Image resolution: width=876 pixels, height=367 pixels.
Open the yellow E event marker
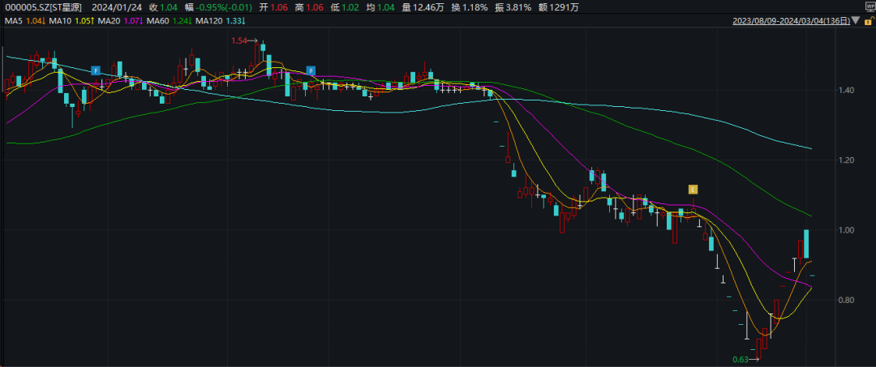click(x=693, y=190)
